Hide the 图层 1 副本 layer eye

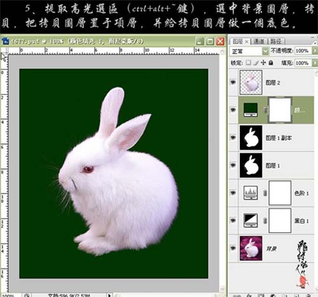click(x=233, y=137)
